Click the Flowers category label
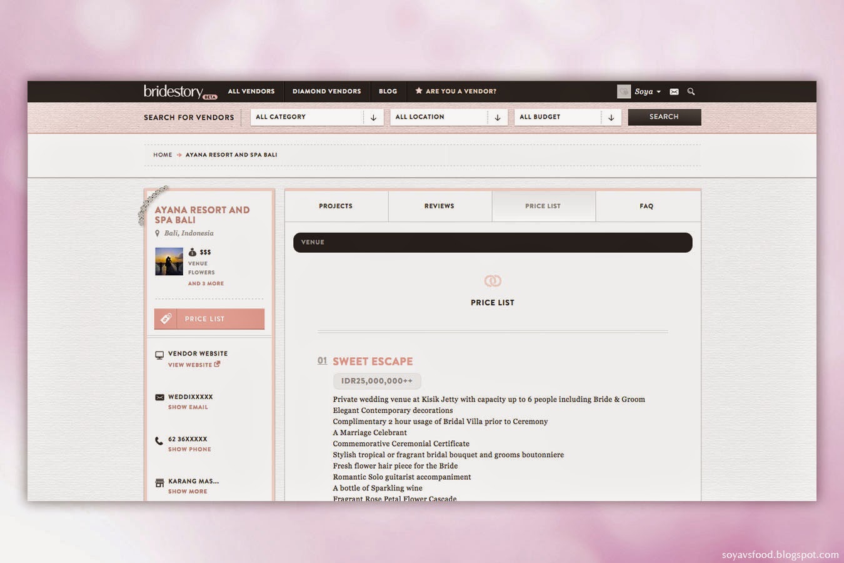Image resolution: width=844 pixels, height=563 pixels. click(x=201, y=273)
